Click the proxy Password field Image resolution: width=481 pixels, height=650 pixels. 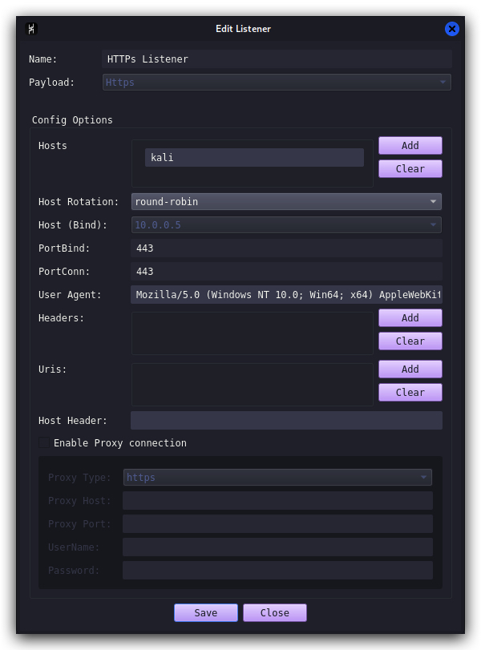tap(277, 570)
